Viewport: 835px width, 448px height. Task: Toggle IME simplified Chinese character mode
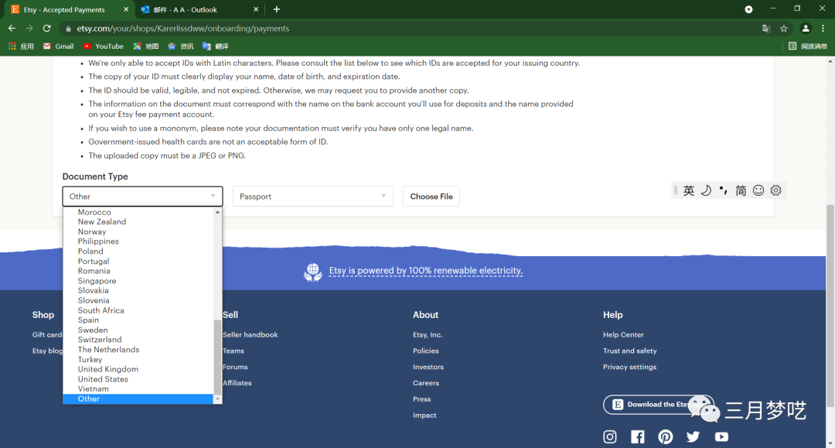tap(741, 190)
